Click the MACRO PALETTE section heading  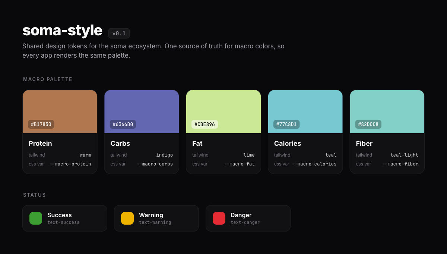tap(48, 79)
